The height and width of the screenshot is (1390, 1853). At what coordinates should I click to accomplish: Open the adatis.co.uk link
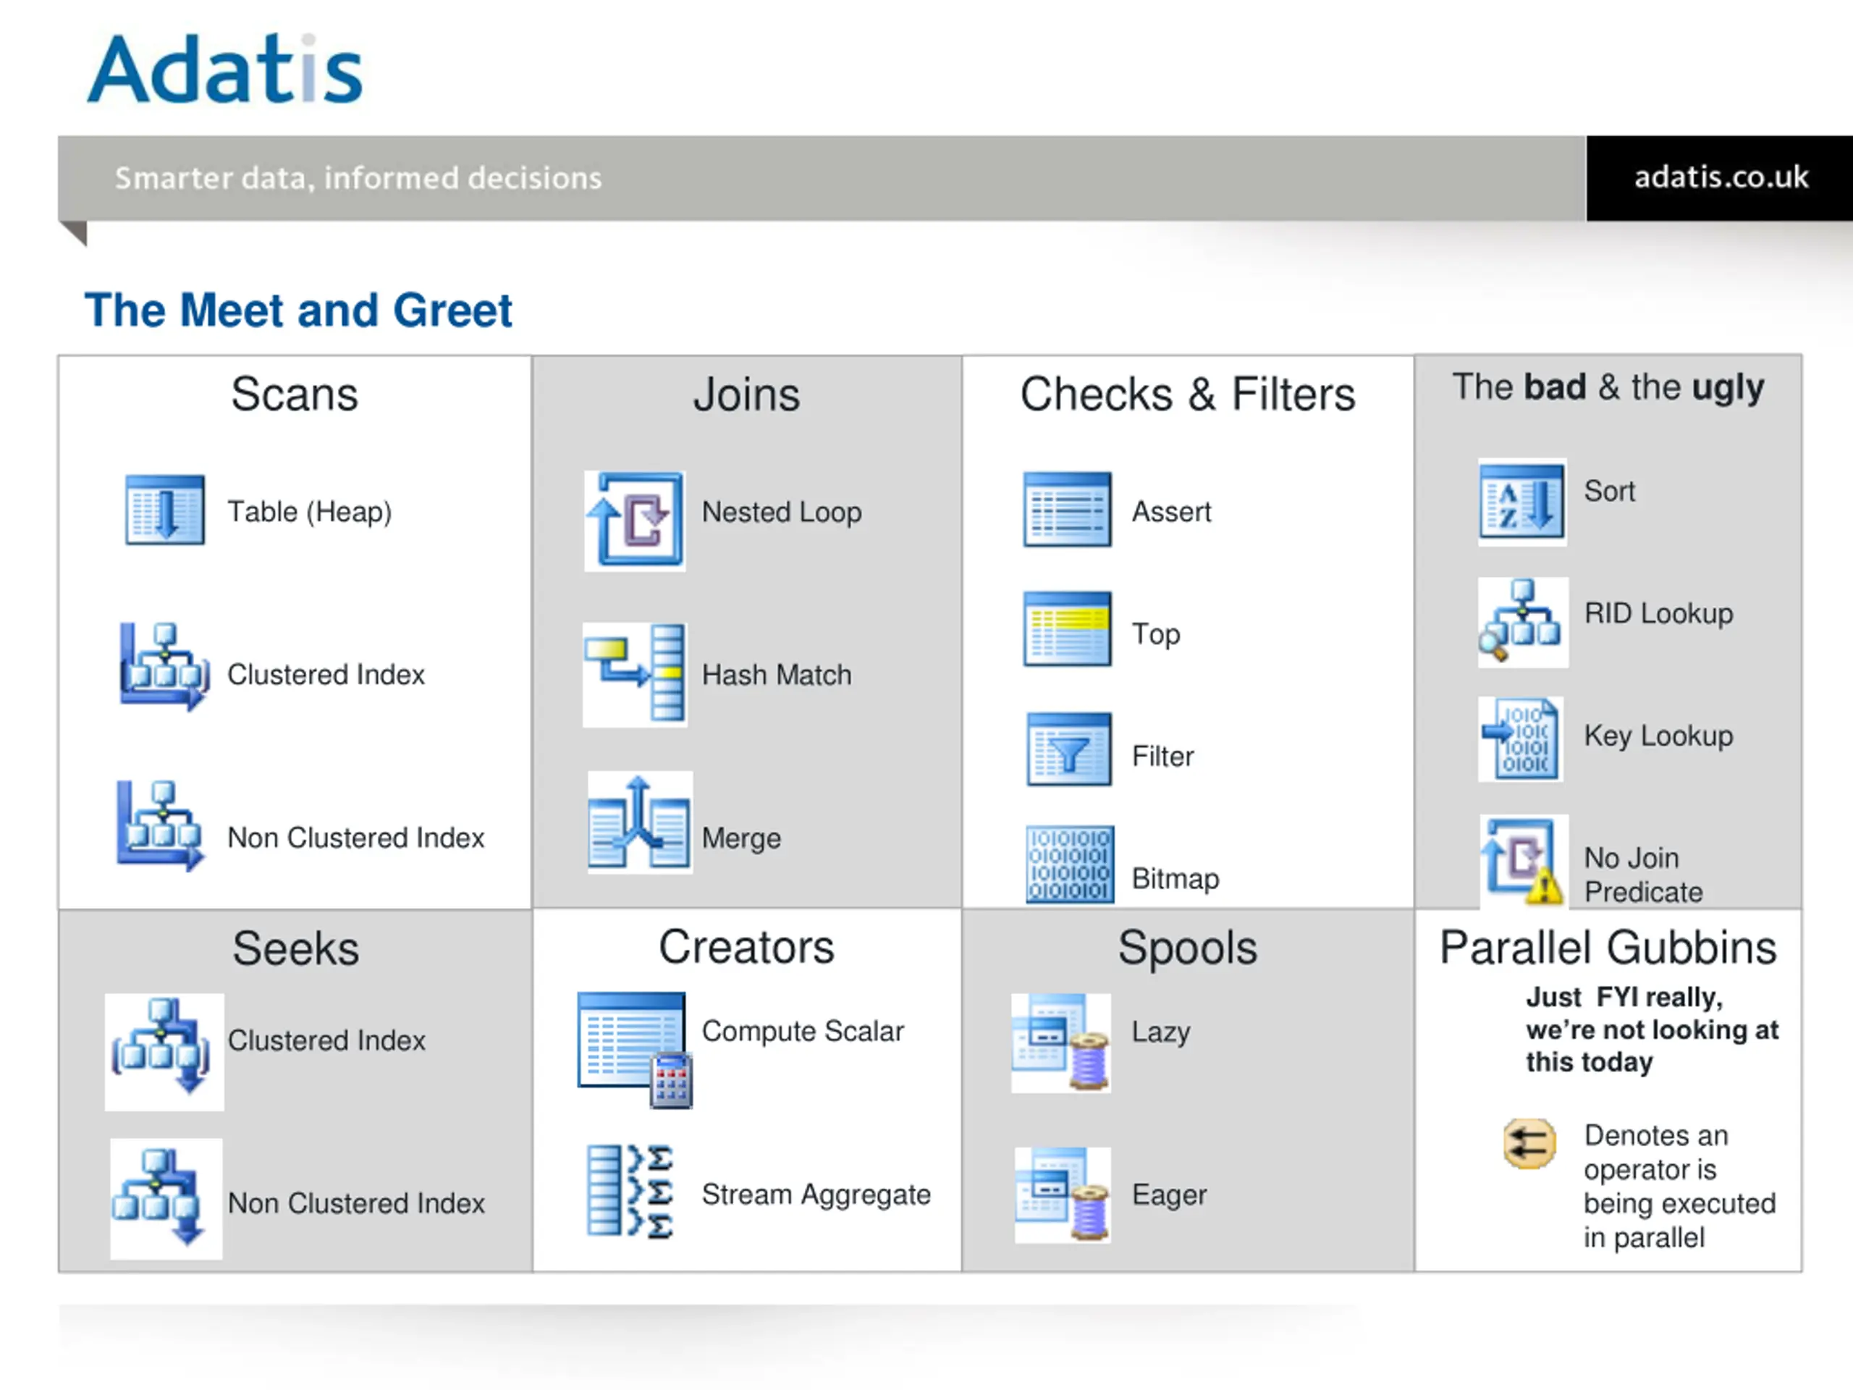coord(1721,177)
